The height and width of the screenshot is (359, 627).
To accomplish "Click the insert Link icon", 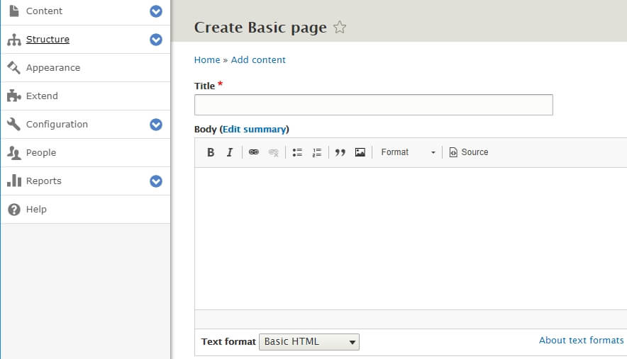I will pos(253,152).
